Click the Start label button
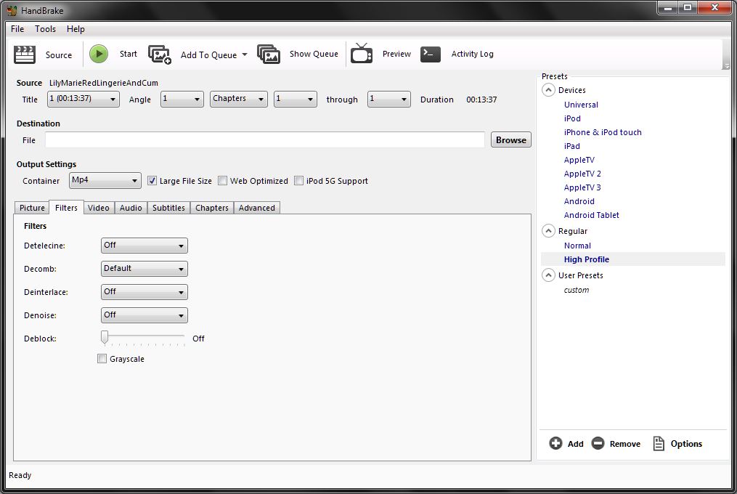Viewport: 737px width, 494px height. pos(129,54)
